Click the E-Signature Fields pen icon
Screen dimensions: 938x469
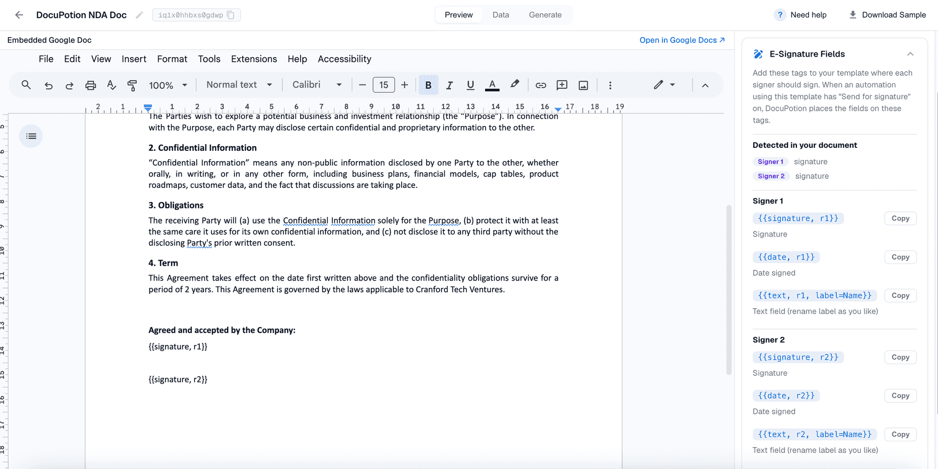[x=758, y=54]
